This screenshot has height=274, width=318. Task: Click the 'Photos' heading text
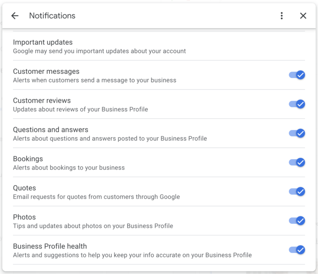point(24,217)
